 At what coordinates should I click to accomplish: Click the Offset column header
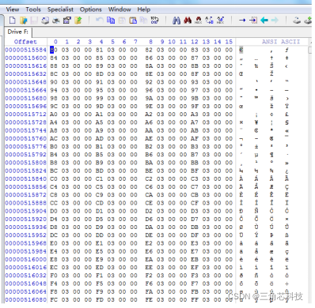(x=25, y=42)
